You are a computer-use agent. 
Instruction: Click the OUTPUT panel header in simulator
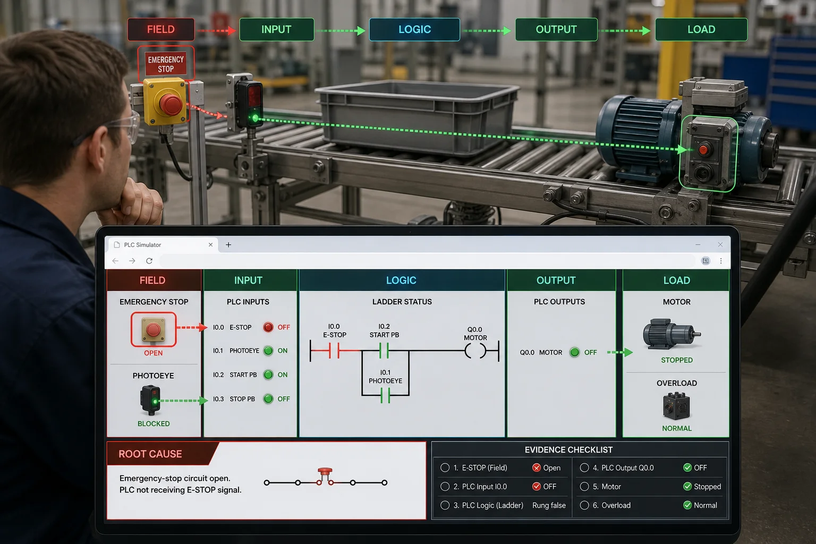coord(560,280)
